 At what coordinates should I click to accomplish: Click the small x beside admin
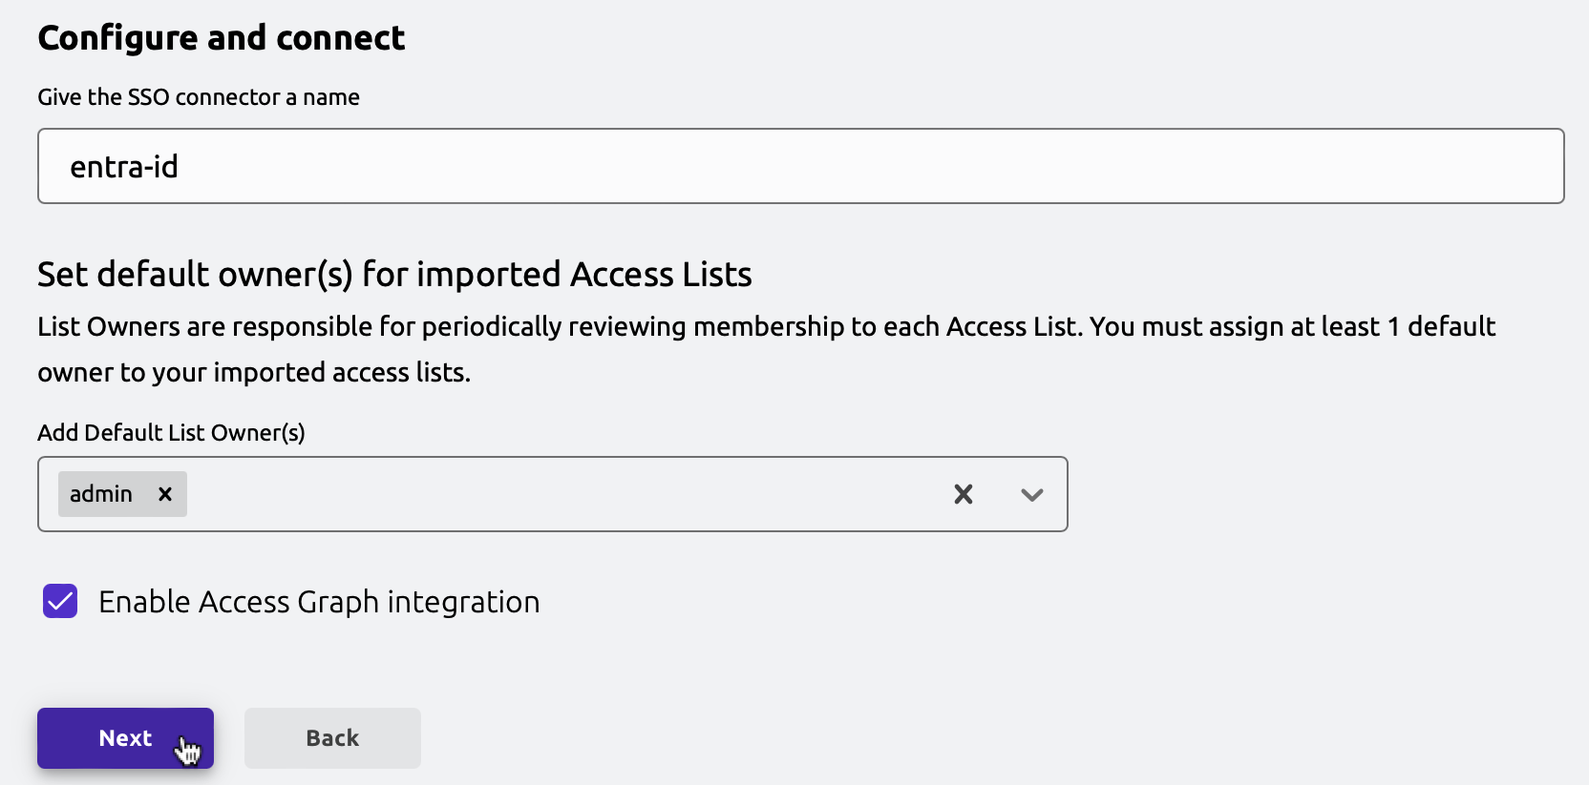click(165, 494)
